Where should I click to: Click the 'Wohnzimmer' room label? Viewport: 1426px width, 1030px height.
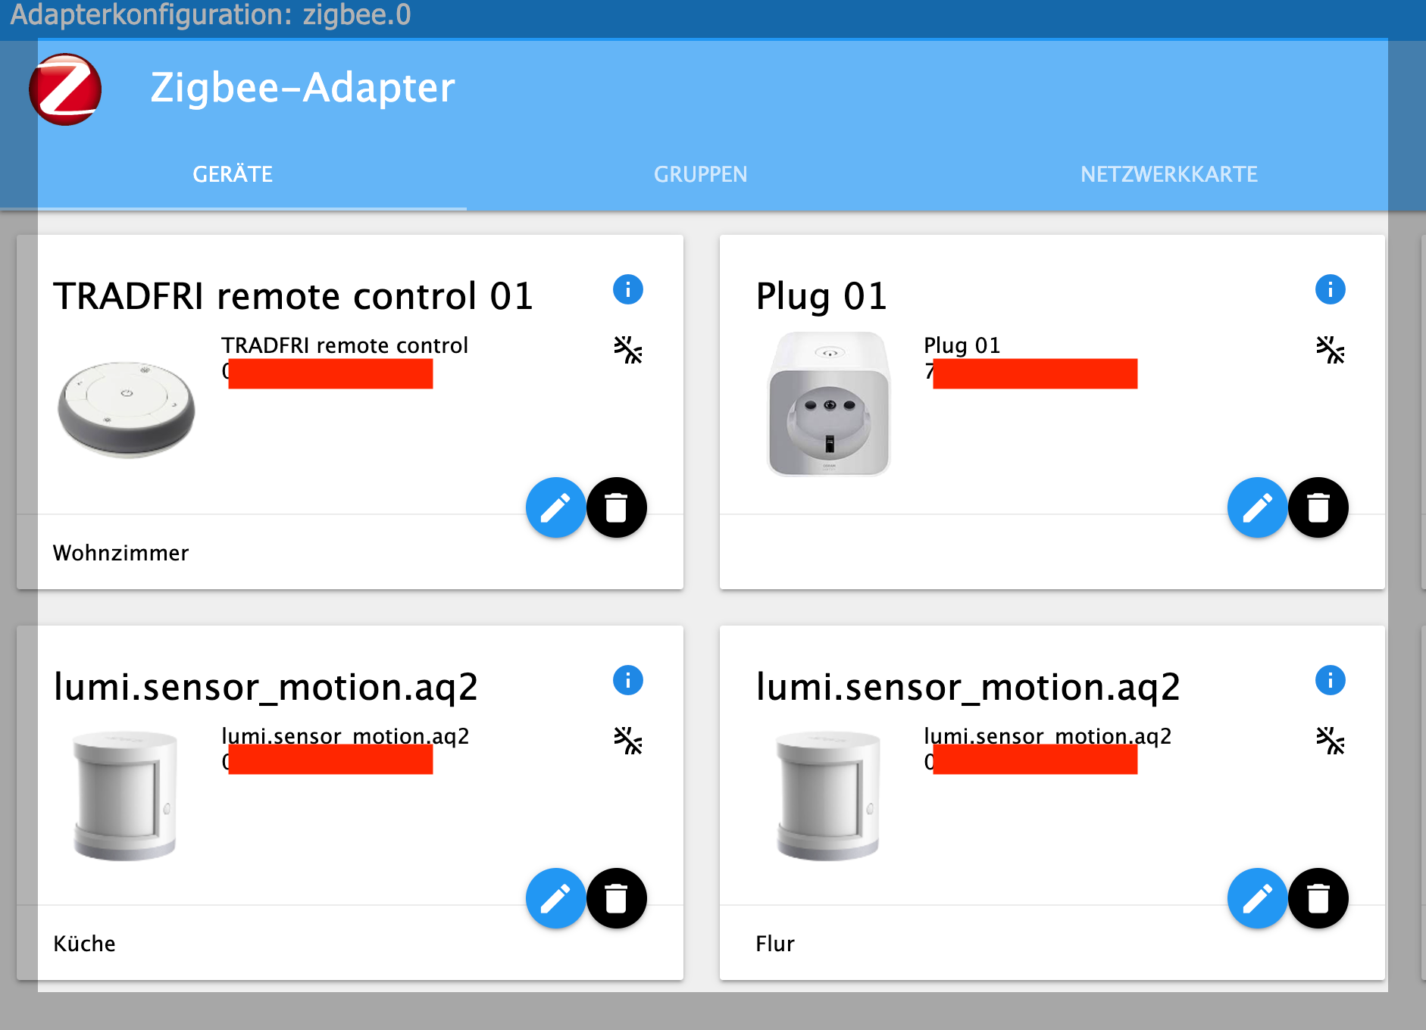120,553
